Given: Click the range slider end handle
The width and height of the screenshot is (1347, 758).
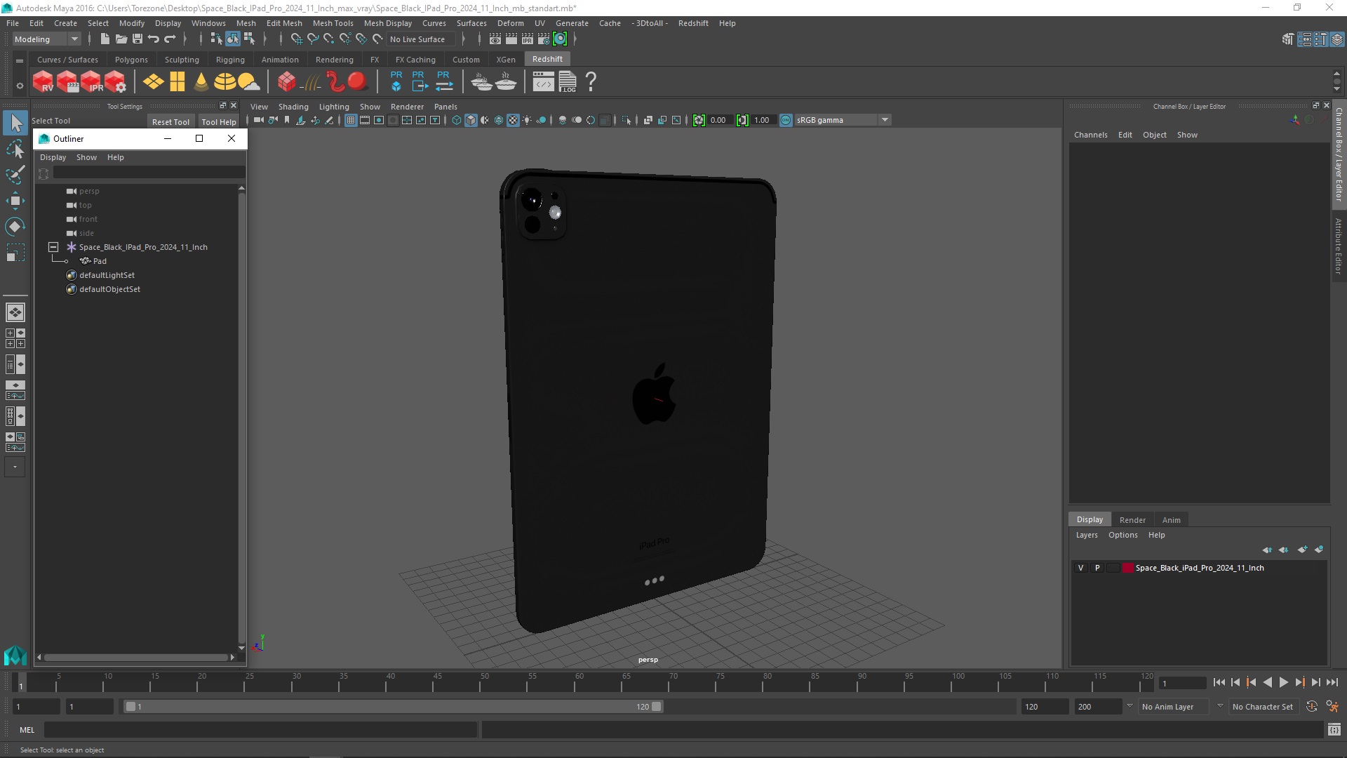Looking at the screenshot, I should click(657, 707).
